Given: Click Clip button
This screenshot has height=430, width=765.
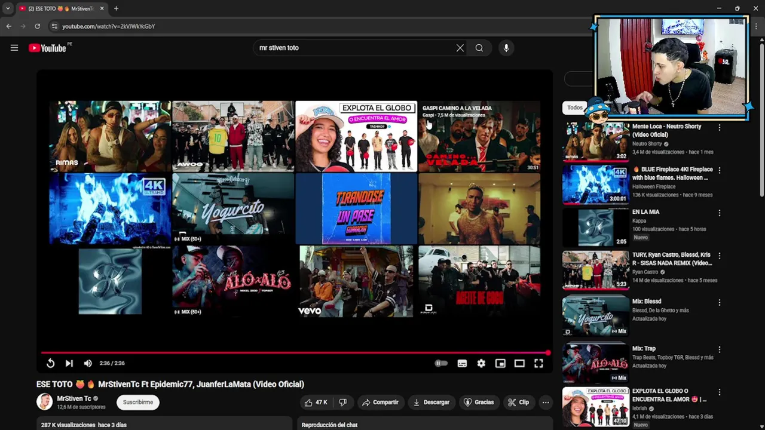Looking at the screenshot, I should (x=518, y=403).
